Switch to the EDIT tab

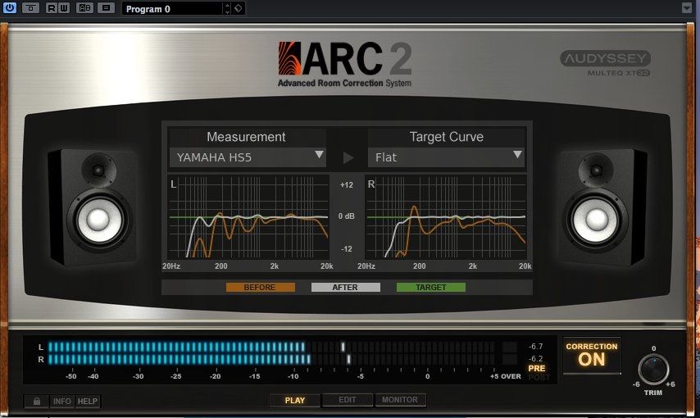coord(348,400)
